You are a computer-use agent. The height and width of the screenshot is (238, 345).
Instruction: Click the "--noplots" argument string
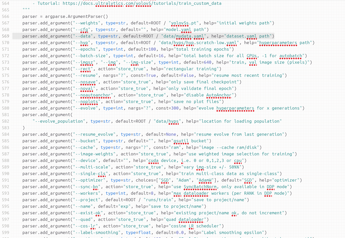coord(87,101)
